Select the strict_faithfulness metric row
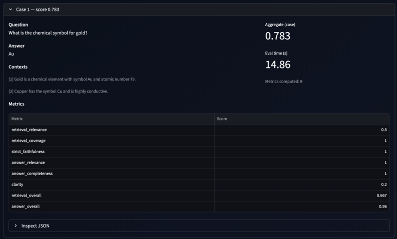 pos(199,151)
